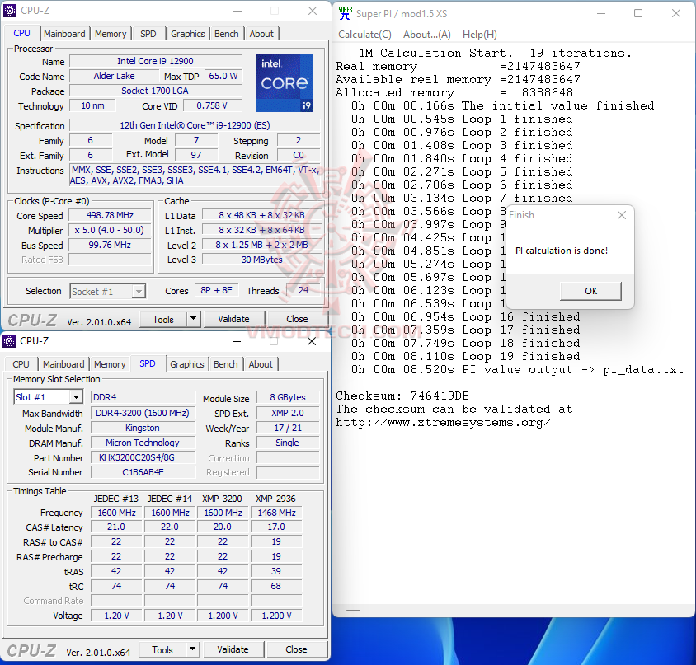This screenshot has height=665, width=696.
Task: Click Tools button in top CPU-Z window
Action: pyautogui.click(x=163, y=319)
